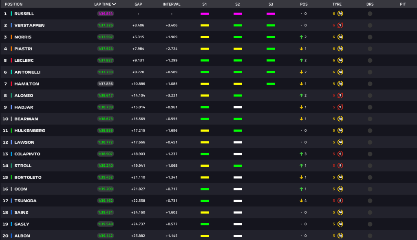This screenshot has width=417, height=240.
Task: Click Verstappen's gap +3.406
Action: point(138,25)
